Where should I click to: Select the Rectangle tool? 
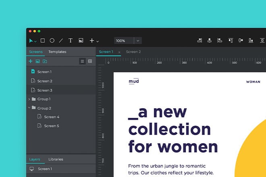point(43,41)
